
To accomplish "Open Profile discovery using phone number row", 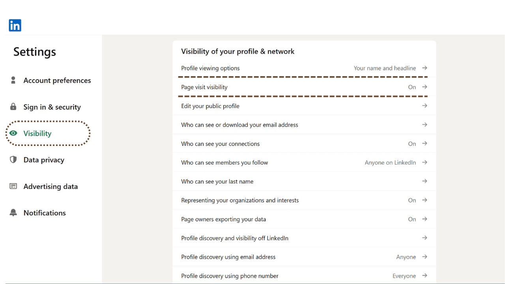I will point(230,276).
